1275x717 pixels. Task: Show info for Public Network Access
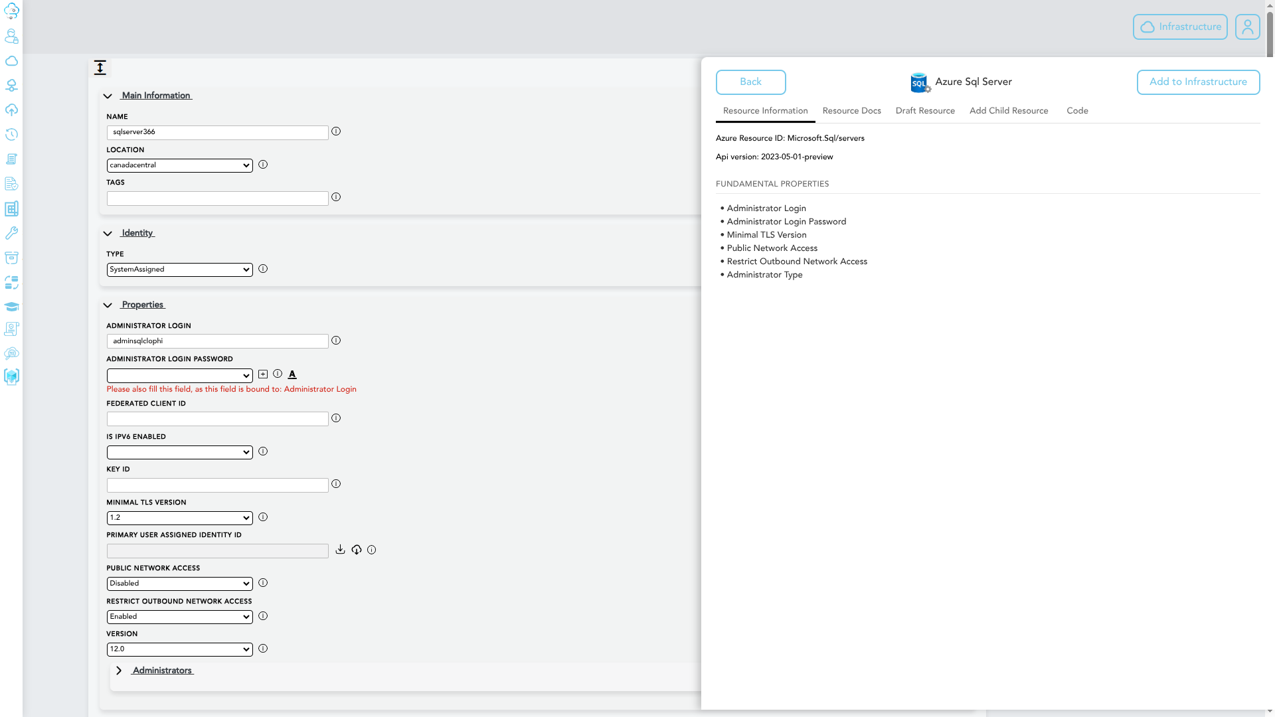click(x=263, y=583)
